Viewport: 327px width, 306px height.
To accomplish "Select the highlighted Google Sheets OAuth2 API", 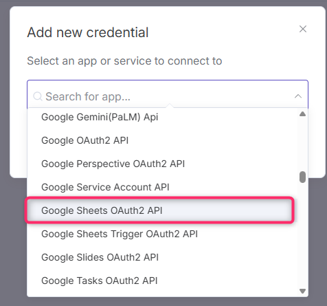I will coord(159,210).
